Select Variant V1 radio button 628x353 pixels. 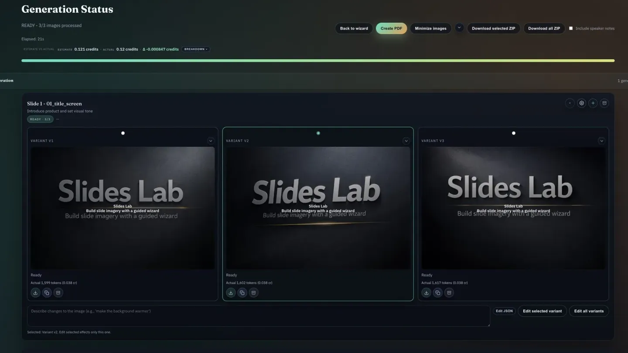coord(123,133)
